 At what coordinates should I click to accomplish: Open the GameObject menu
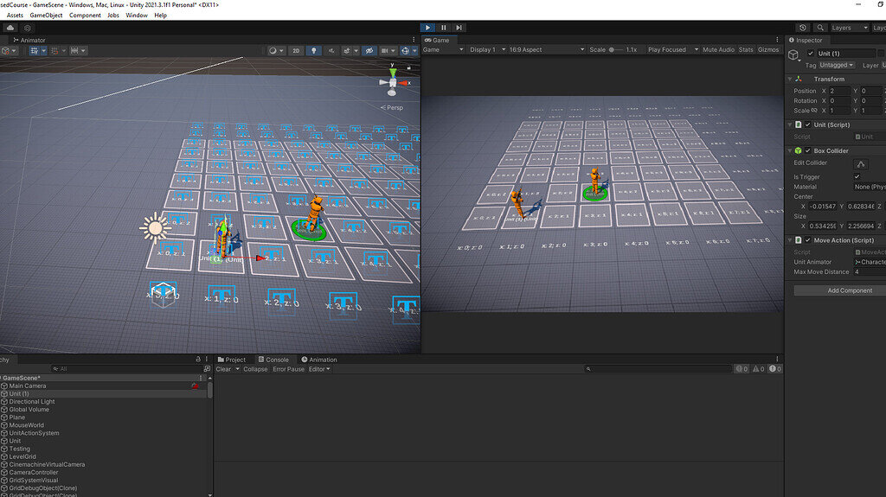click(x=46, y=16)
